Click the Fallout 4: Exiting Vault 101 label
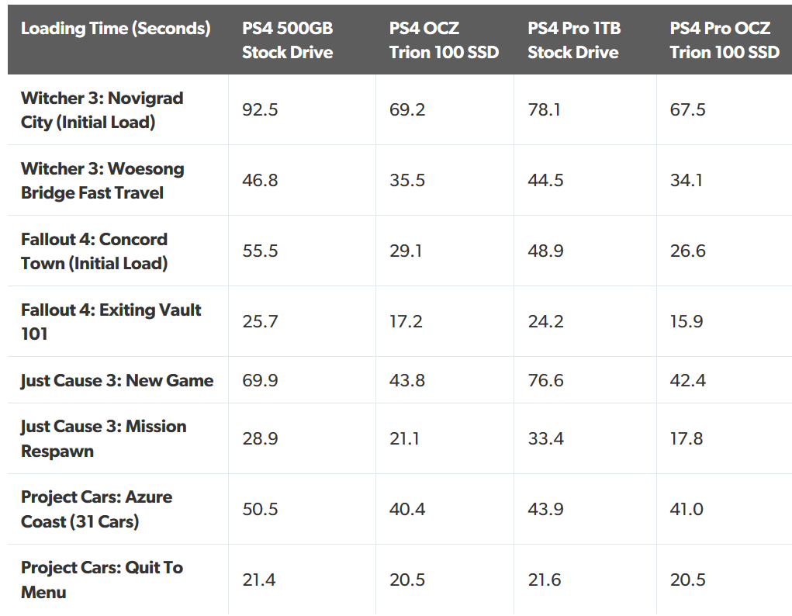The height and width of the screenshot is (616, 792). point(111,322)
